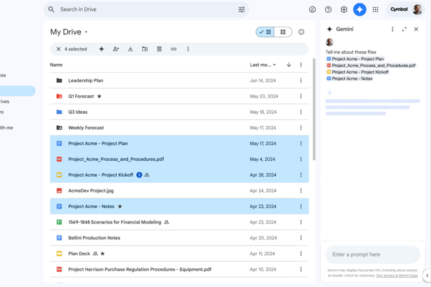Switch to grid layout view

click(283, 32)
